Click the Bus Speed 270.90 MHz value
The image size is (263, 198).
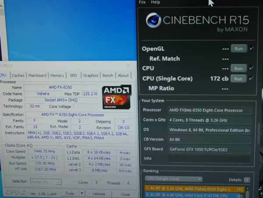click(x=45, y=163)
